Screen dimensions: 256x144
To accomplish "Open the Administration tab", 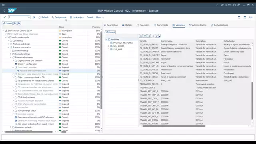I will click(198, 25).
